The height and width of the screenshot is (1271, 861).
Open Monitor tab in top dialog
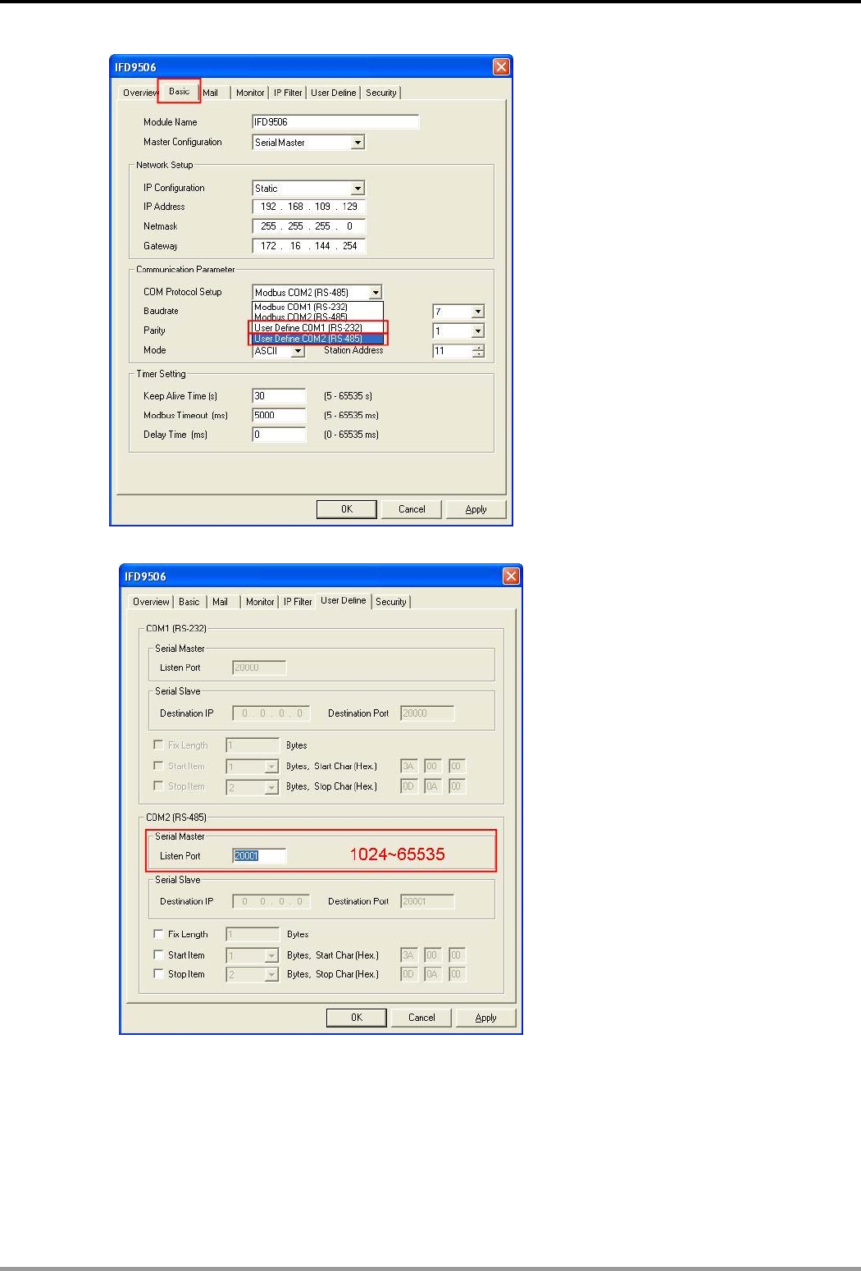click(250, 93)
